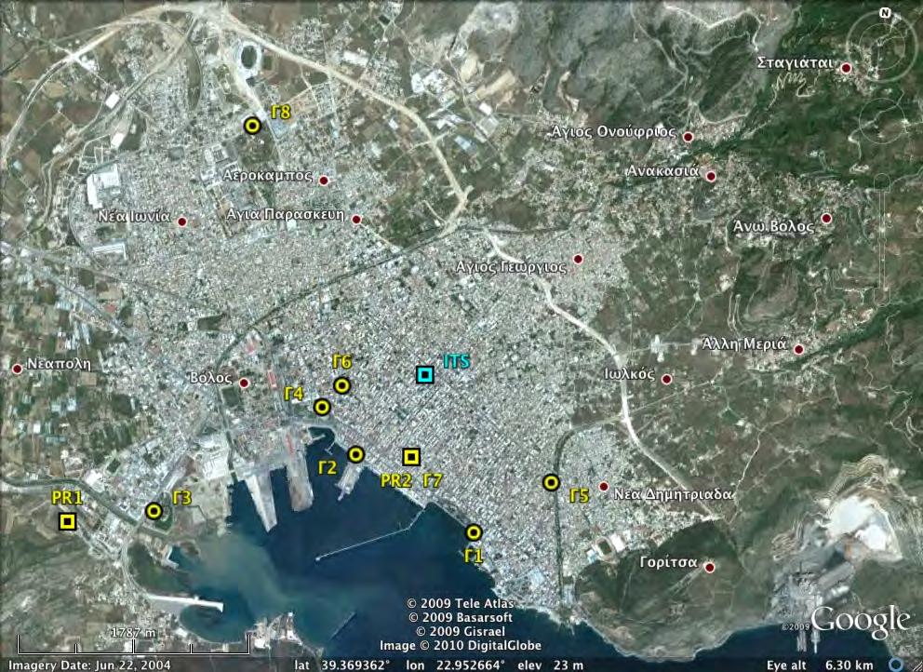Click the Move joystick below the compass
This screenshot has height=672, width=923.
(x=881, y=121)
